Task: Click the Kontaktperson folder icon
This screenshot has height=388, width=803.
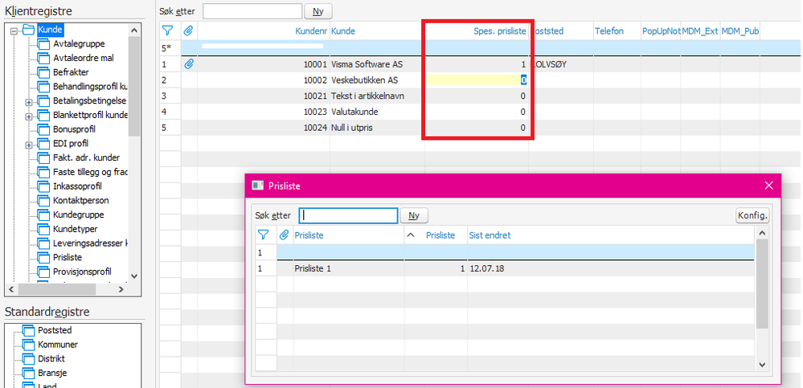Action: (x=44, y=201)
